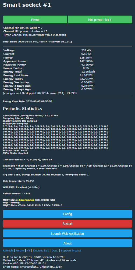Image resolution: width=135 pixels, height=270 pixels.
Task: Click the Smart socket #1 heading
Action: click(x=27, y=5)
